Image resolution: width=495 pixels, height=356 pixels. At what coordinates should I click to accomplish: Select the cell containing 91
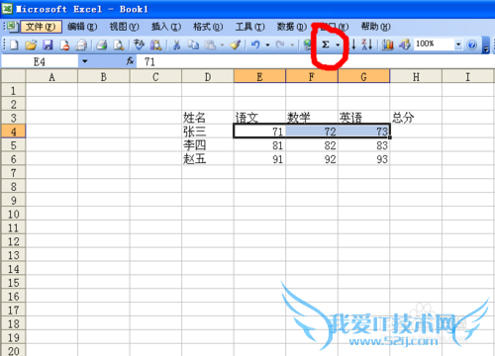[259, 159]
